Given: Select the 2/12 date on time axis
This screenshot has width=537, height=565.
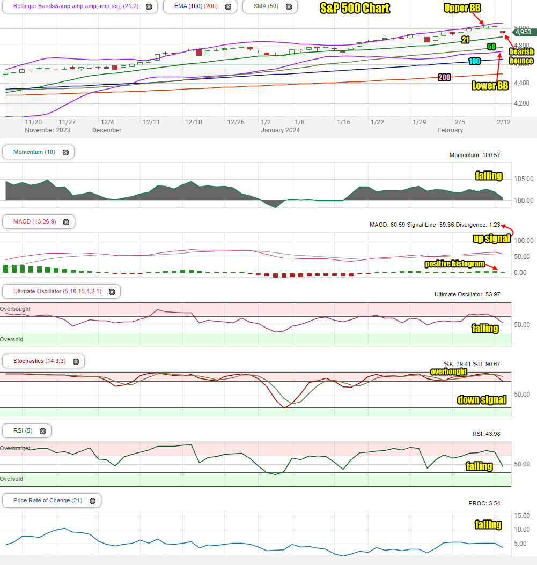Looking at the screenshot, I should [x=504, y=122].
